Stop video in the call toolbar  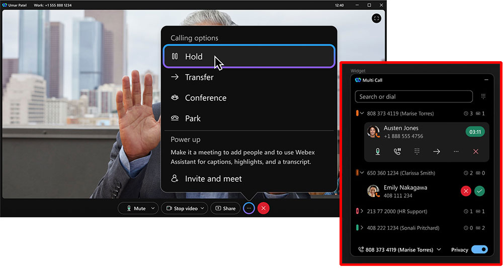click(182, 208)
